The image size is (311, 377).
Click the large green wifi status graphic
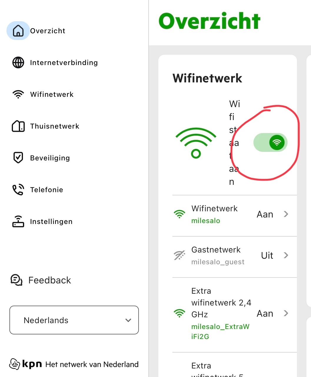pyautogui.click(x=196, y=143)
